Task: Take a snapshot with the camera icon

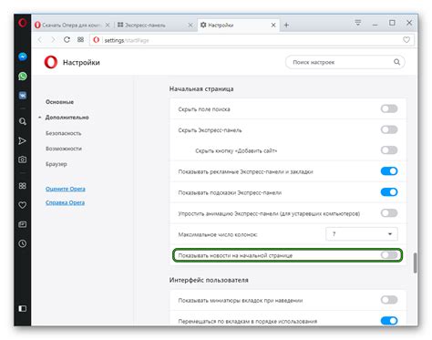Action: click(23, 160)
